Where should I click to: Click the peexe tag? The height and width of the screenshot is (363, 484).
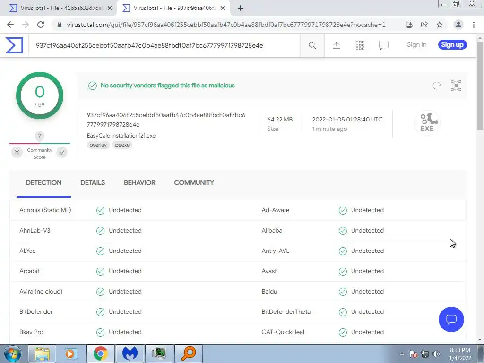click(x=122, y=145)
